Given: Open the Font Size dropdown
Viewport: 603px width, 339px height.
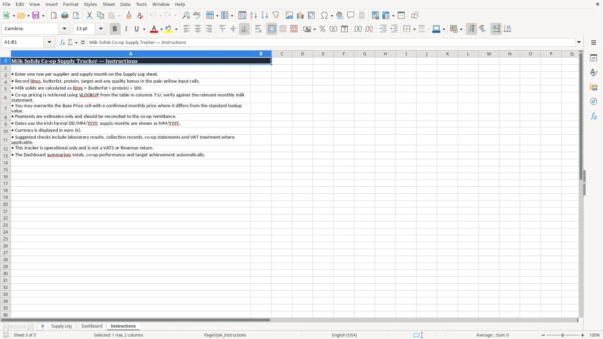Looking at the screenshot, I should [x=100, y=29].
